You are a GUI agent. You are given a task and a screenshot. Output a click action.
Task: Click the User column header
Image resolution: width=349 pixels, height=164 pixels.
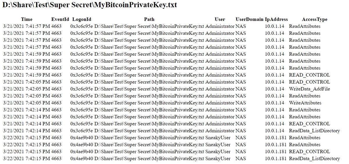220,19
